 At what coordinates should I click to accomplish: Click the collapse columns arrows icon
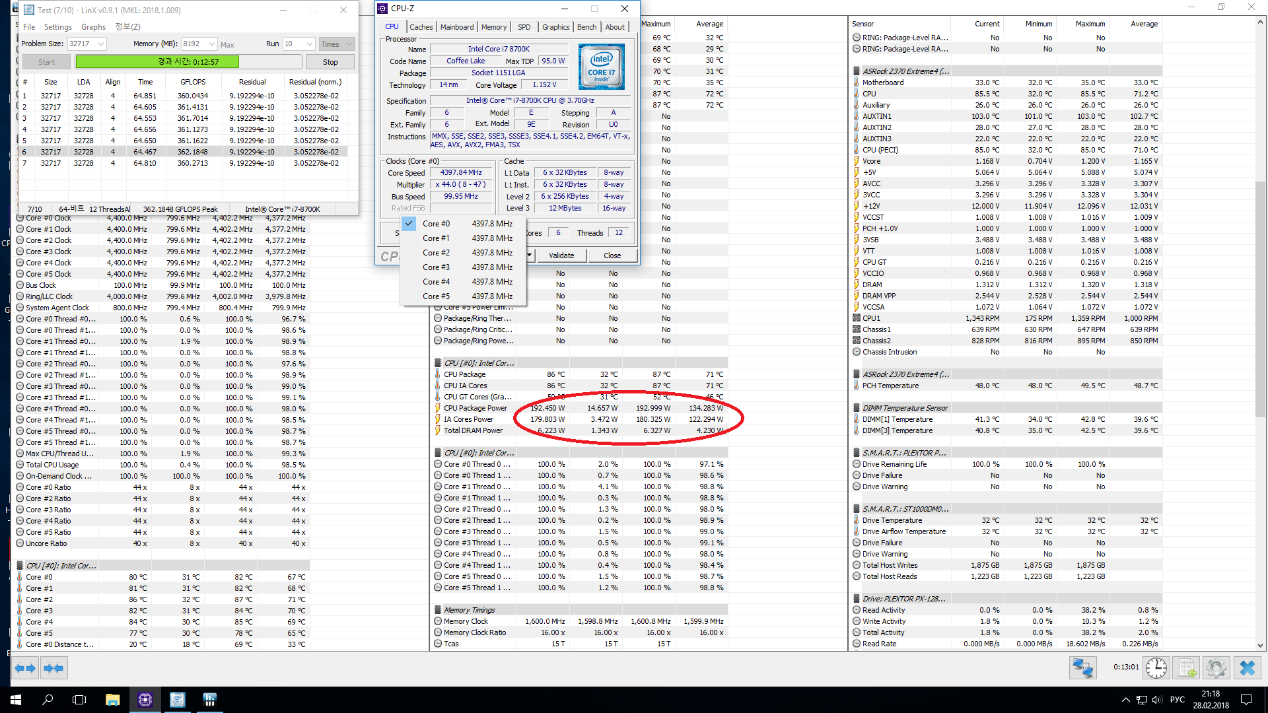(x=53, y=668)
